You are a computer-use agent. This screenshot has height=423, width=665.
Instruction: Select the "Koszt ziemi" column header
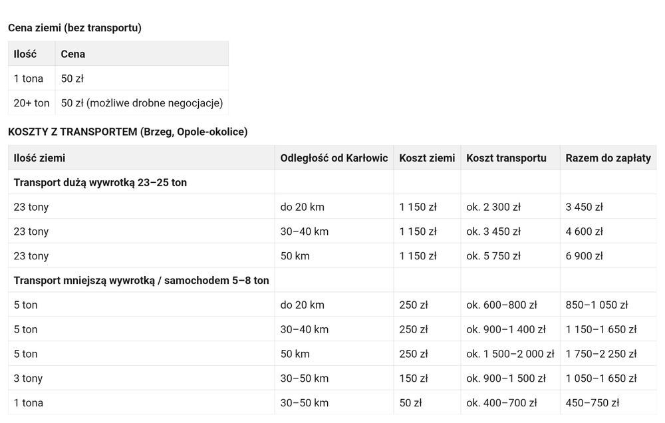(427, 158)
